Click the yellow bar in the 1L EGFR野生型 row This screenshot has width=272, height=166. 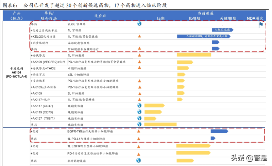pos(193,146)
